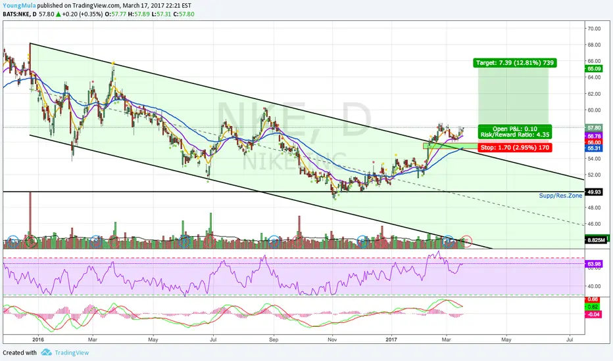Image resolution: width=613 pixels, height=361 pixels.
Task: Click the green 0.62 MACD signal tag
Action: (593, 307)
